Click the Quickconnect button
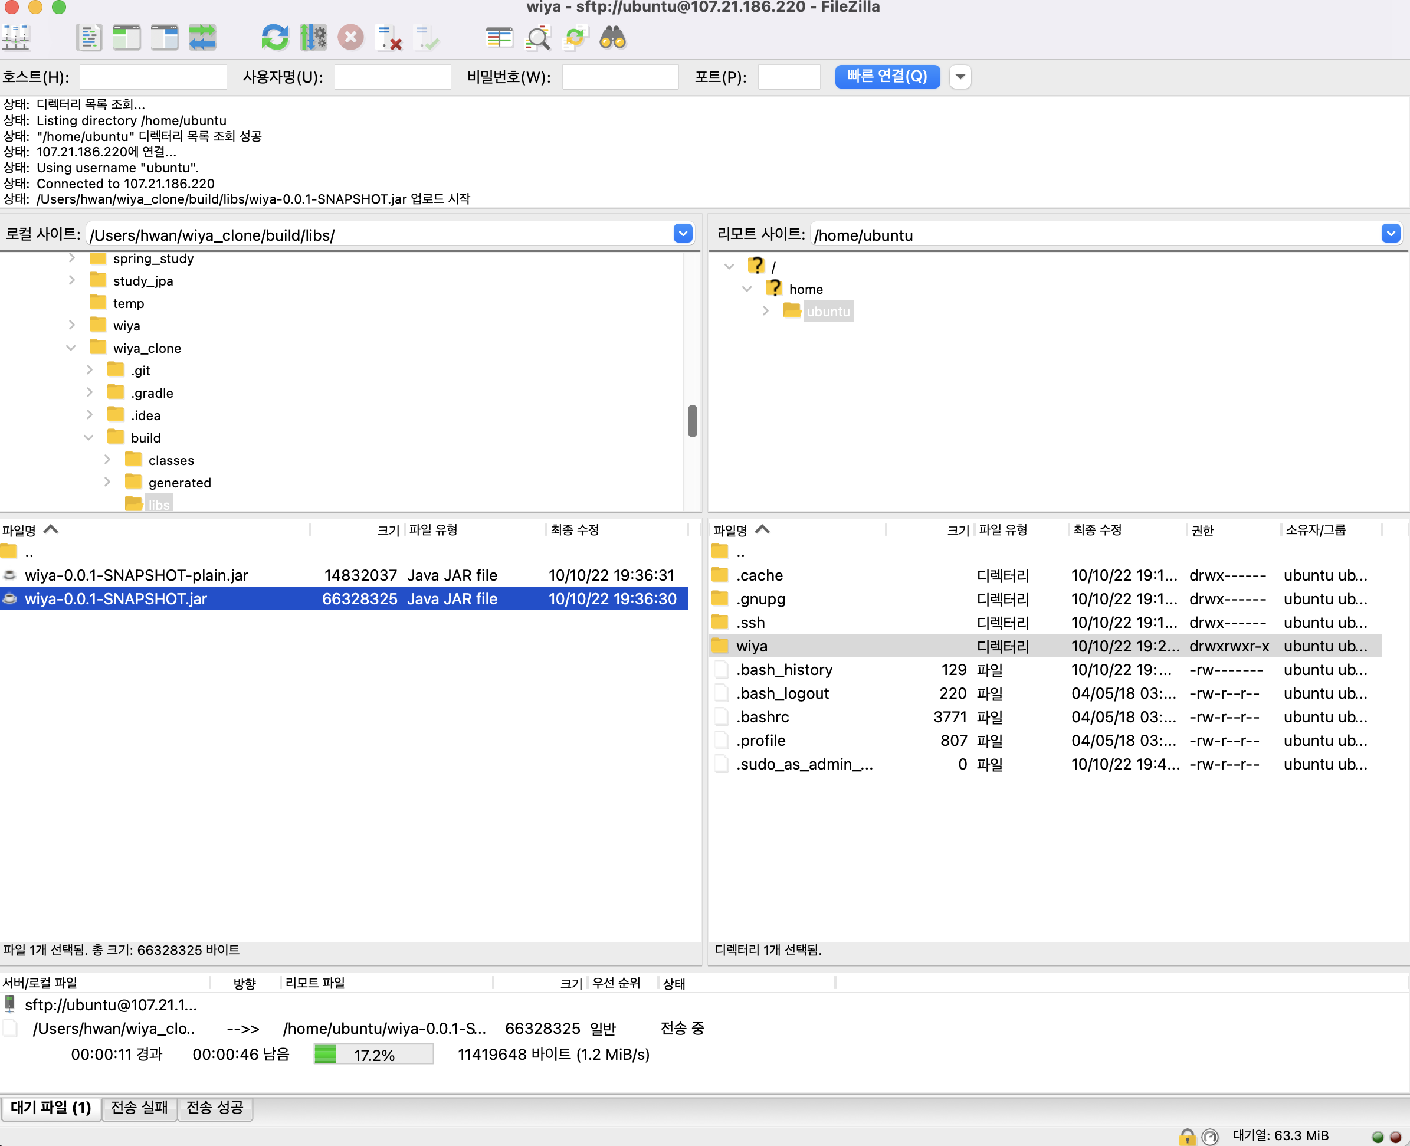The height and width of the screenshot is (1146, 1410). [x=887, y=77]
